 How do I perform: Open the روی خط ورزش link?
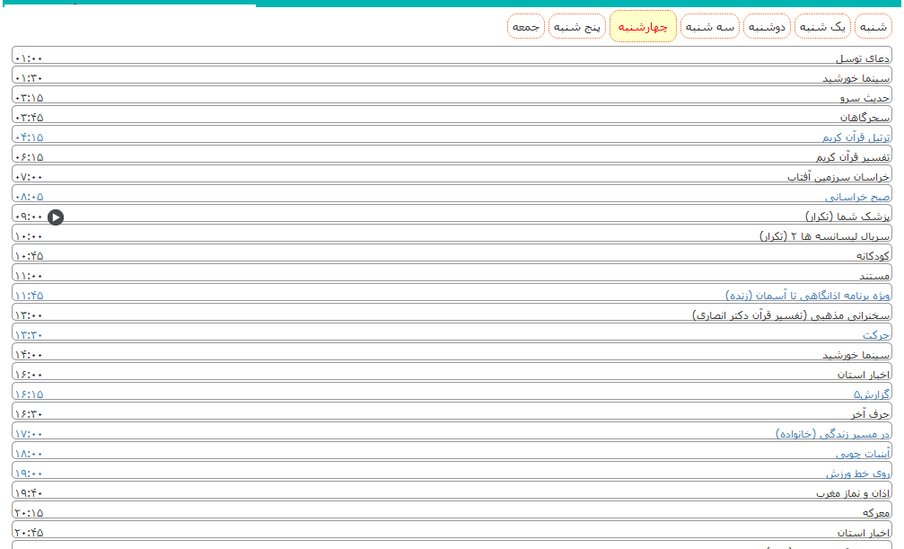point(858,474)
